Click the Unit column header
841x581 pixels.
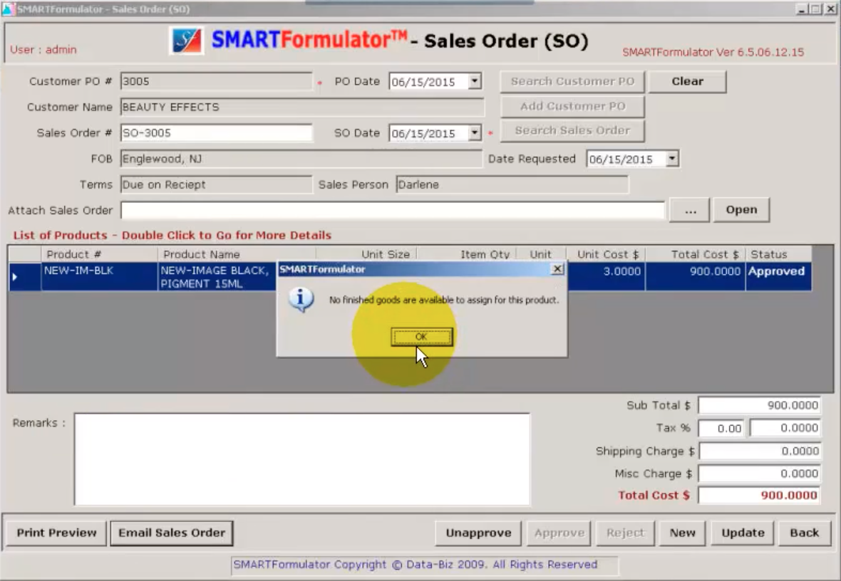[x=541, y=254]
